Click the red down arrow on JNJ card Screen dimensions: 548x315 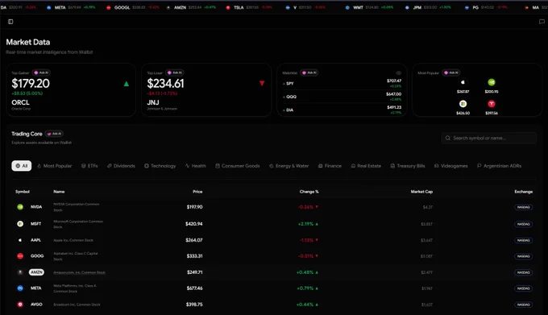tap(262, 83)
